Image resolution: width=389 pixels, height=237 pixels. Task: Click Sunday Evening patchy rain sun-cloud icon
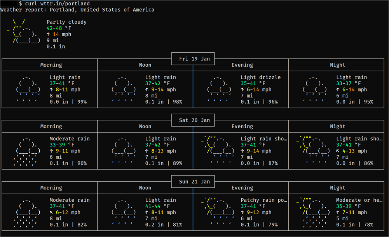(217, 212)
